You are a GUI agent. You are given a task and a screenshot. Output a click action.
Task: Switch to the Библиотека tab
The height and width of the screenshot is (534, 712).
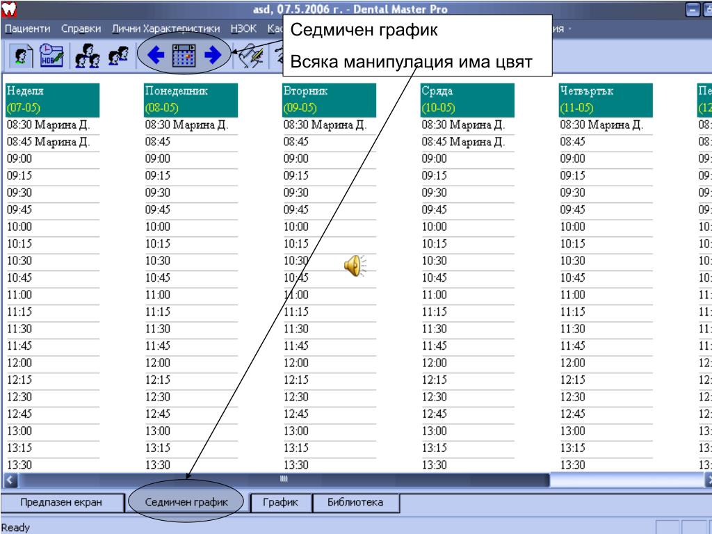tap(355, 502)
